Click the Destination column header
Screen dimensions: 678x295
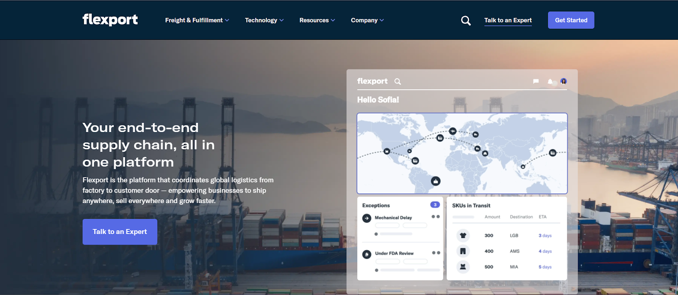(521, 217)
